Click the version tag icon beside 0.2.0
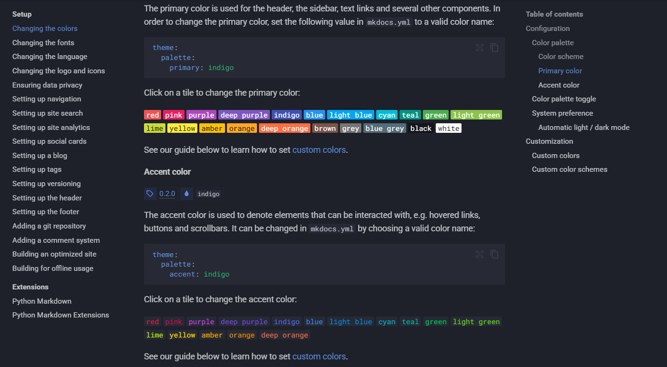 pyautogui.click(x=150, y=194)
